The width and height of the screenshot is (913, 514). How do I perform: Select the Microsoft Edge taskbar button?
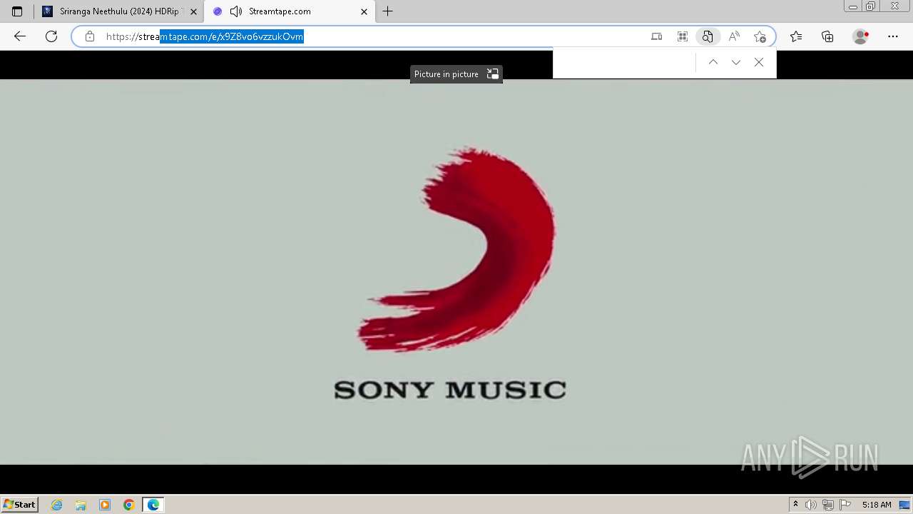153,505
